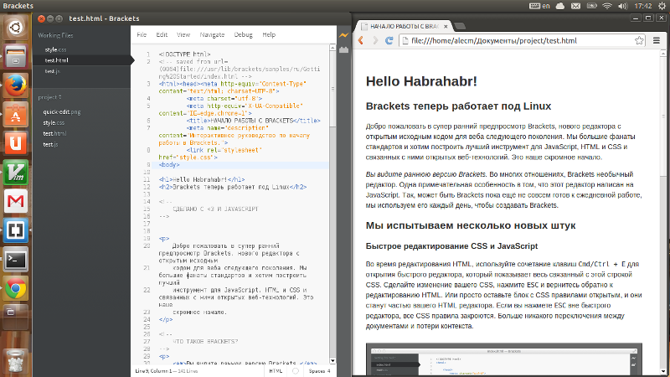Viewport: 670px width, 377px height.
Task: Open Brackets Help menu
Action: (x=269, y=34)
